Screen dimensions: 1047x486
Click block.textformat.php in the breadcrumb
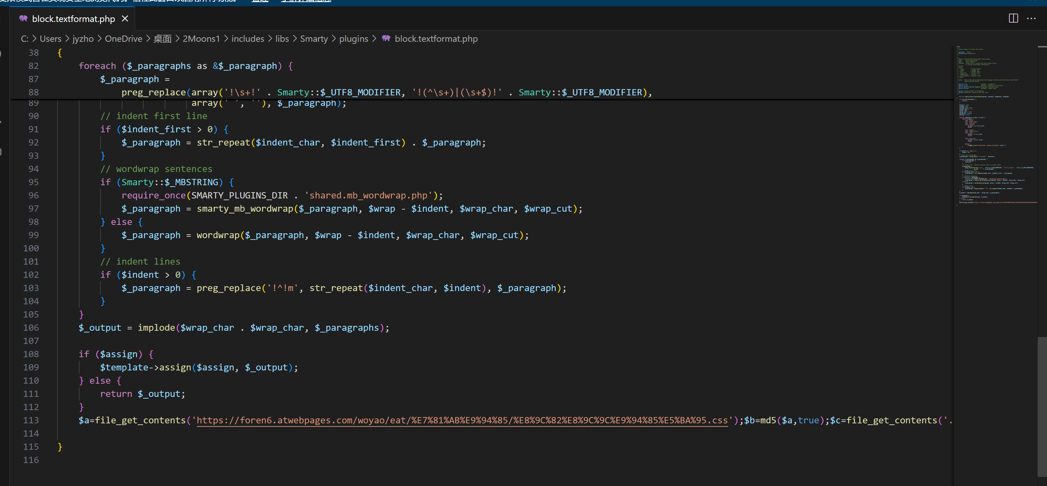pos(436,39)
